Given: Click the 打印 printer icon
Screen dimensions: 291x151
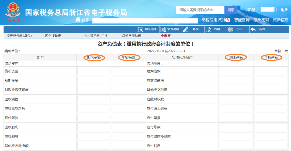Looking at the screenshot, I should click(230, 29).
